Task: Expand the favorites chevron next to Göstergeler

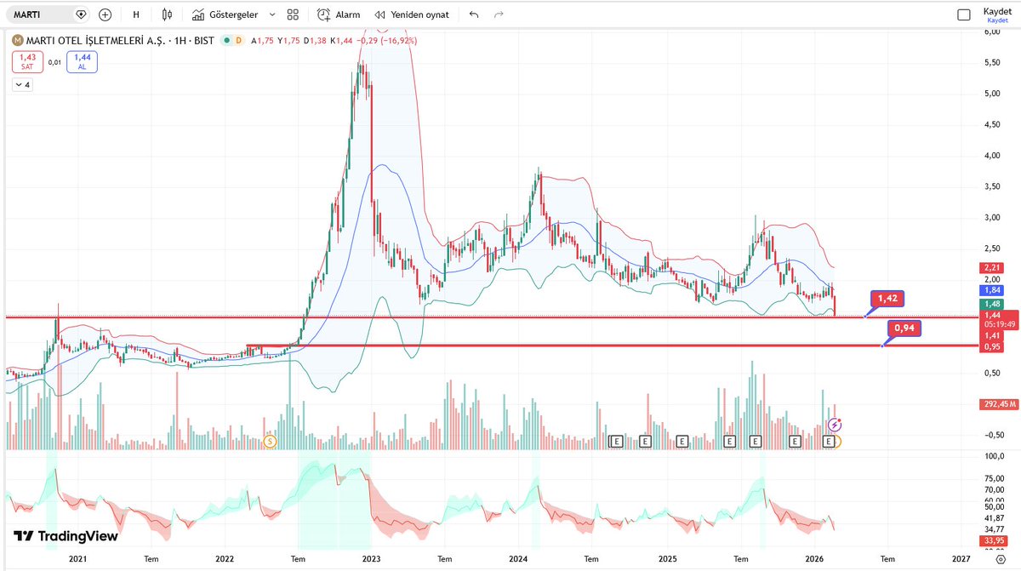Action: click(x=271, y=14)
